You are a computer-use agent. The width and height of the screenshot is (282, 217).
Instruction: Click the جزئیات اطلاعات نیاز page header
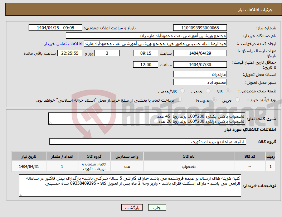[256, 10]
